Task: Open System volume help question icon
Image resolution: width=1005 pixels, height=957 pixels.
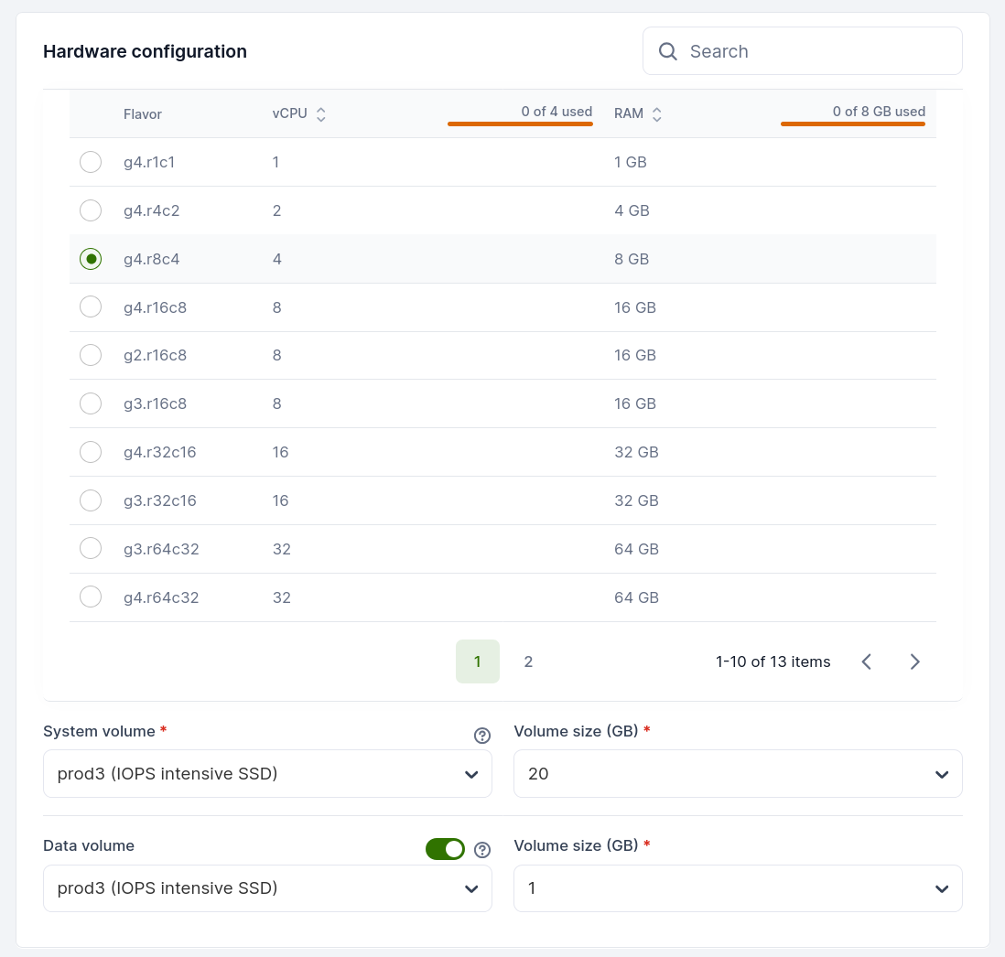Action: [x=482, y=736]
